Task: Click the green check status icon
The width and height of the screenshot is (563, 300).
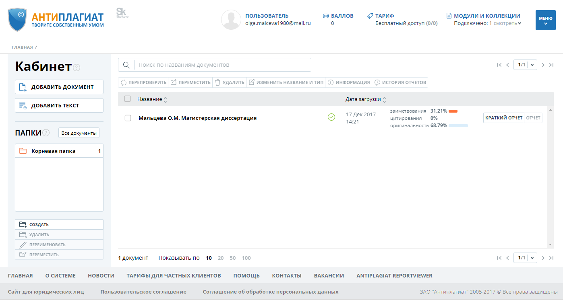Action: [331, 117]
